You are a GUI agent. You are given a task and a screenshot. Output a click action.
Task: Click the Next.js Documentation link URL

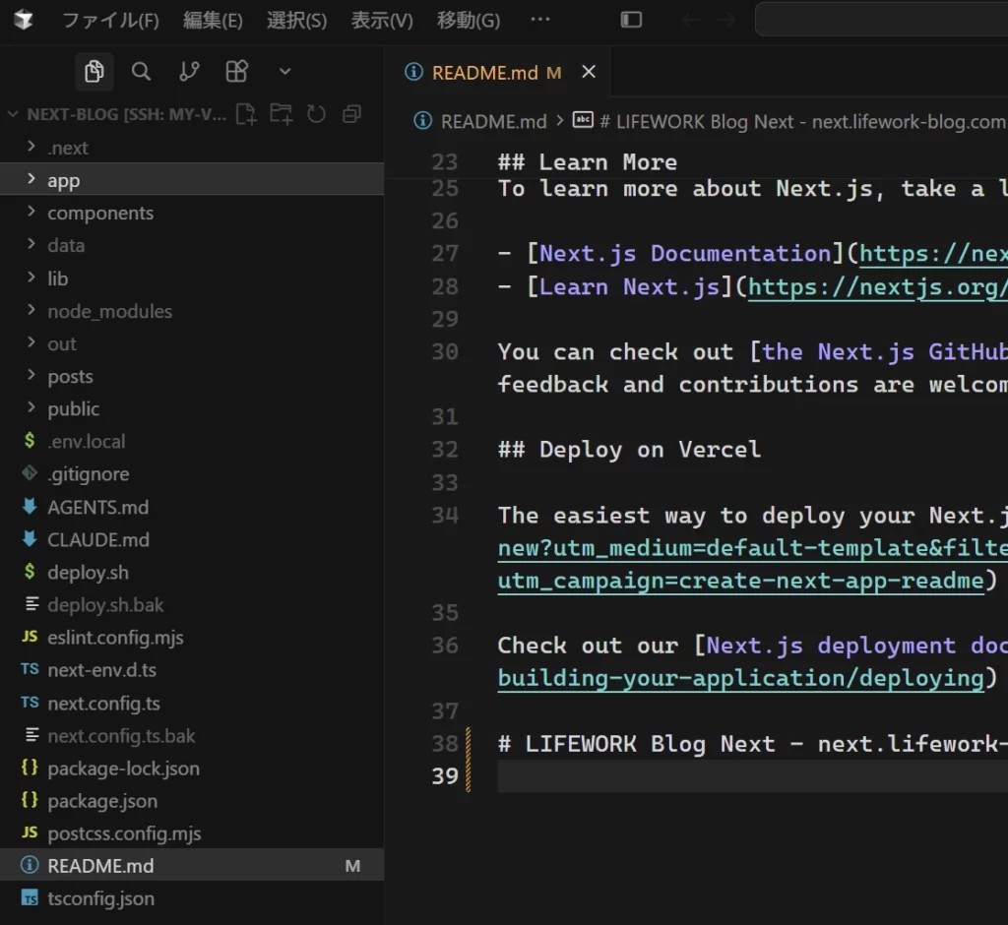933,254
